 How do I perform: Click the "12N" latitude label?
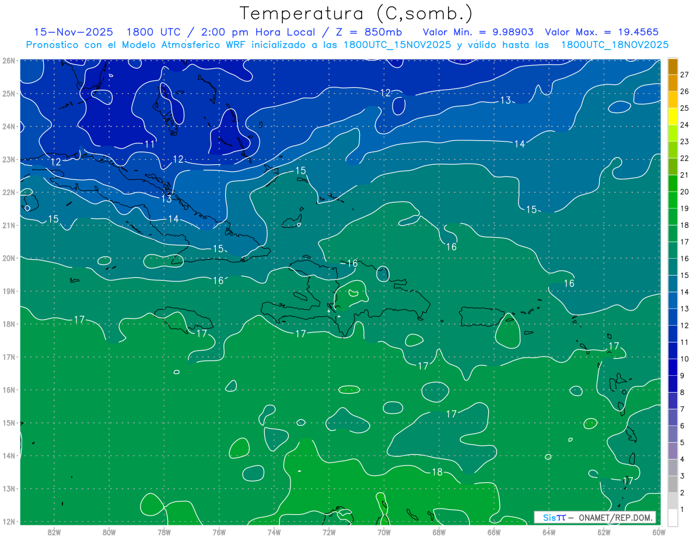tap(8, 521)
